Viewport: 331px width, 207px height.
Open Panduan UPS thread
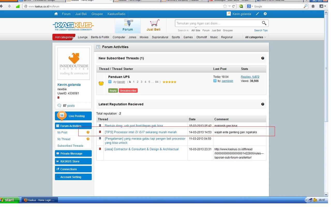click(119, 77)
